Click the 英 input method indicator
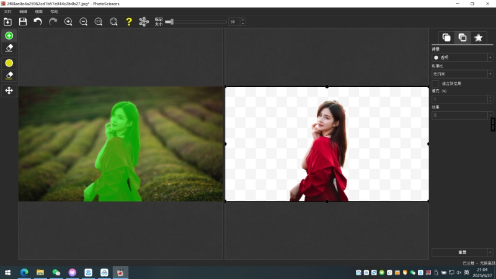The width and height of the screenshot is (496, 279). [x=466, y=273]
